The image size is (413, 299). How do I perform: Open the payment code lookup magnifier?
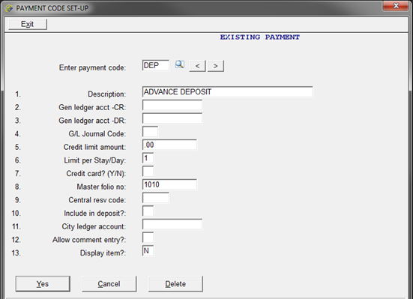[x=180, y=64]
